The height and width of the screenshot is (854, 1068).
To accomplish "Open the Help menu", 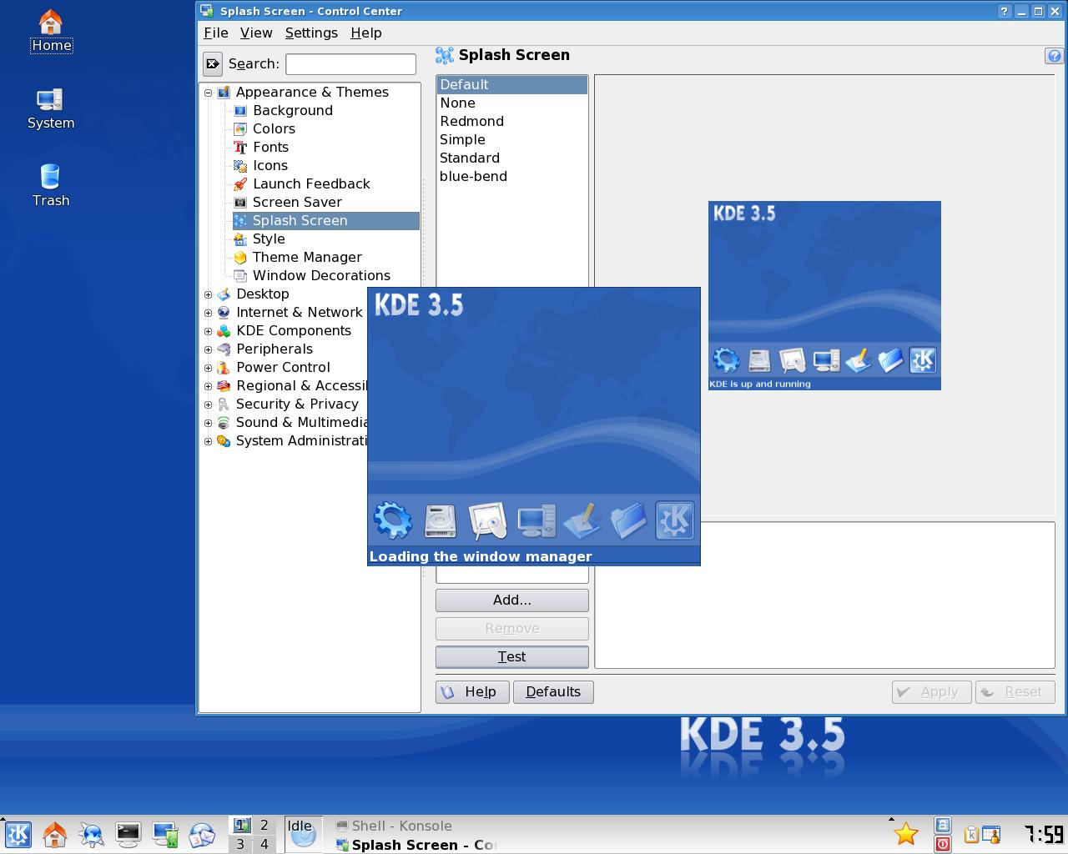I will click(x=365, y=33).
